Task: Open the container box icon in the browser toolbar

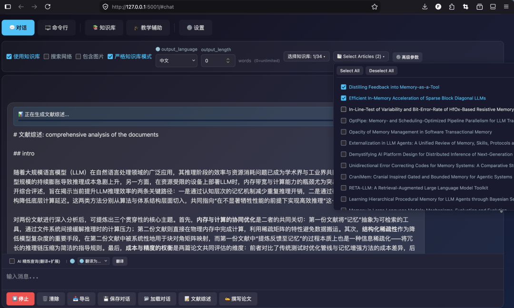Action: [x=479, y=7]
